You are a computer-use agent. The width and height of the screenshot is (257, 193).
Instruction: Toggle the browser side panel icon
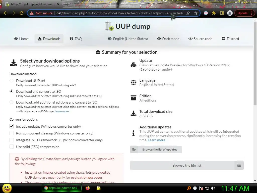(x=222, y=13)
